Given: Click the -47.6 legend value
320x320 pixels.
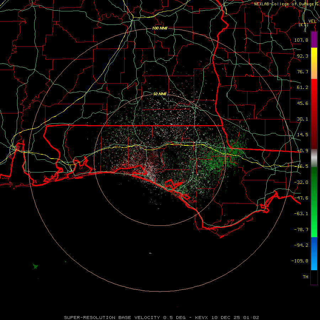Looking at the screenshot, I should click(x=301, y=198).
